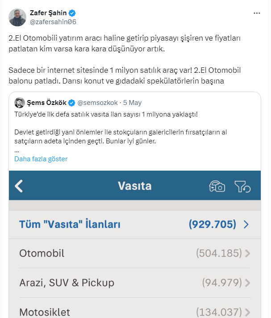Expand the Arazi, SUV & Pickup chevron
The width and height of the screenshot is (271, 318).
pyautogui.click(x=248, y=283)
